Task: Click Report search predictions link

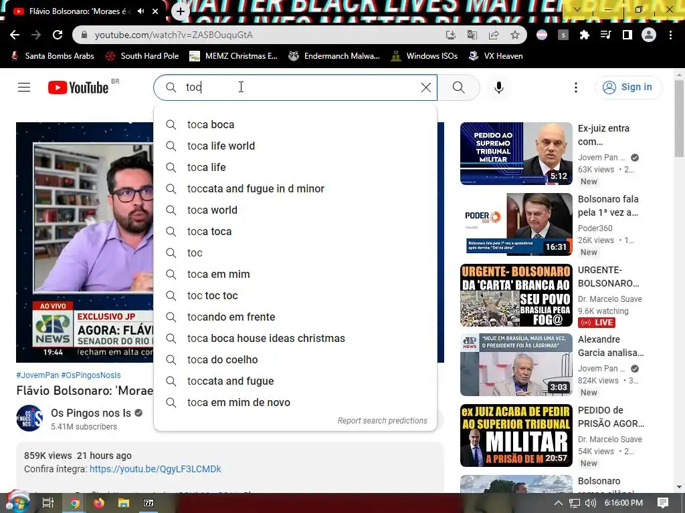Action: pyautogui.click(x=382, y=421)
